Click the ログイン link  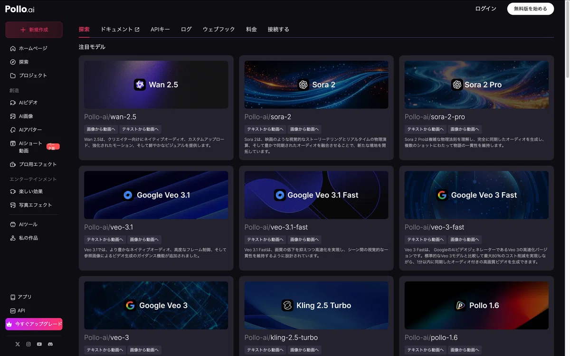click(x=485, y=9)
